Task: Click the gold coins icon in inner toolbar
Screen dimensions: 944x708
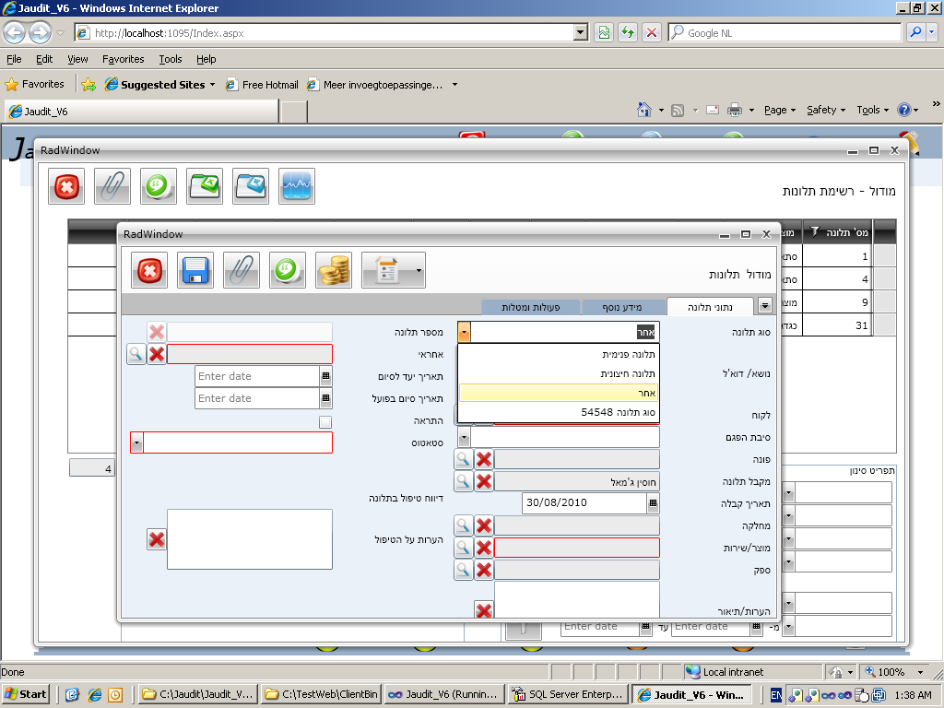Action: click(334, 270)
